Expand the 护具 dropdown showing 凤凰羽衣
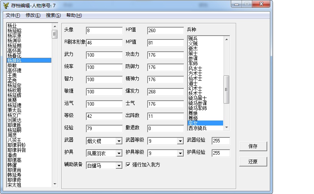This screenshot has height=194, width=314. click(x=119, y=153)
